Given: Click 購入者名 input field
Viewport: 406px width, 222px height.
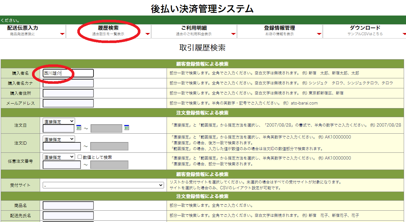Looking at the screenshot, I should pyautogui.click(x=68, y=73).
